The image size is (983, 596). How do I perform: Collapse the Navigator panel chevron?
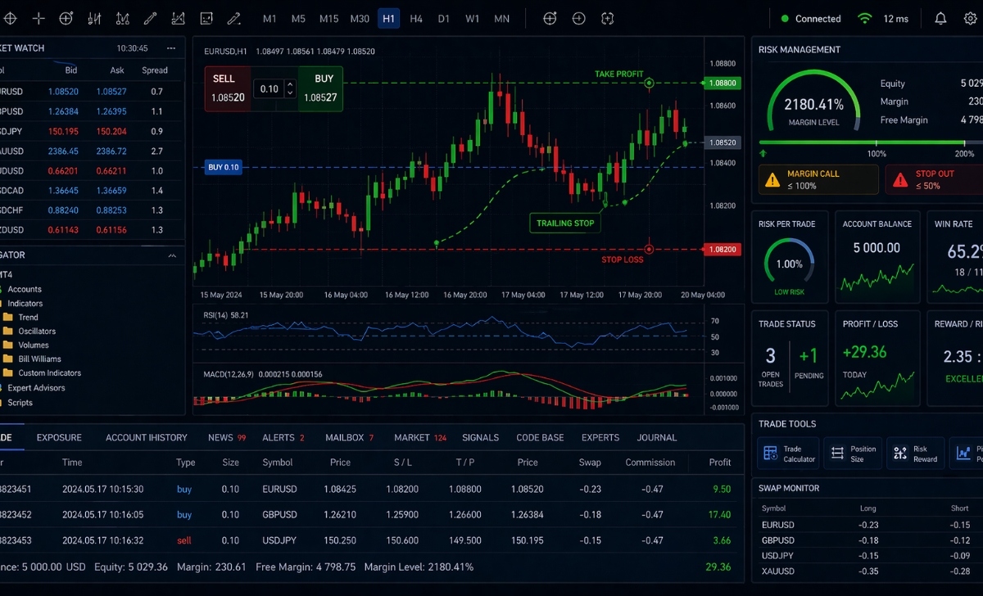pos(172,255)
